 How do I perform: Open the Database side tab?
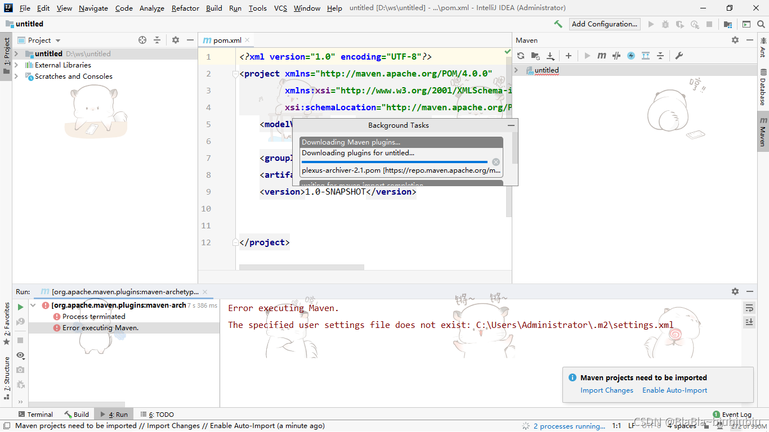[x=763, y=87]
